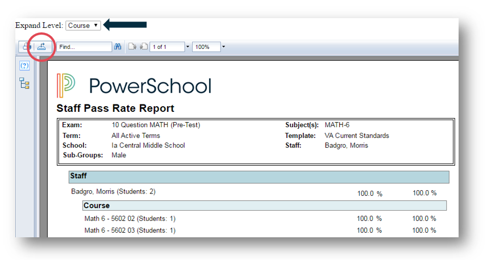
Task: Click the Staff section header bar
Action: (259, 177)
